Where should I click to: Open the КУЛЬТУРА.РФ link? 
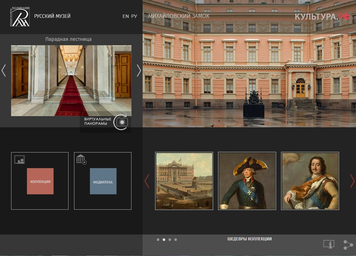[322, 17]
